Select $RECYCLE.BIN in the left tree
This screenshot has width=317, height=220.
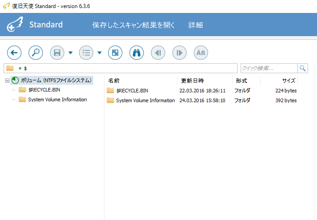[44, 90]
